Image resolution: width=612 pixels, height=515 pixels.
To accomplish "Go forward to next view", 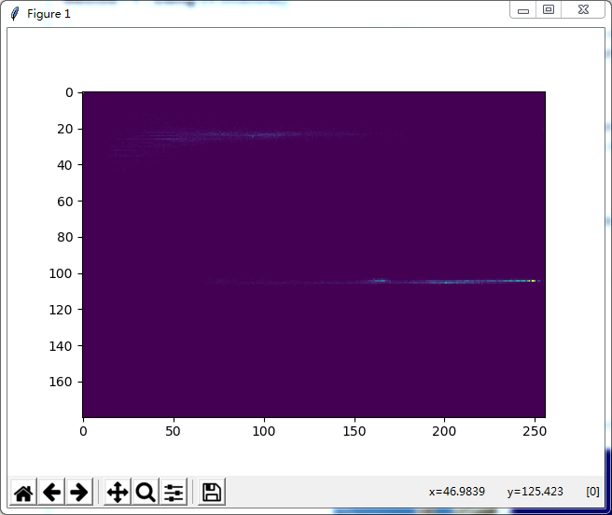I will pos(79,492).
